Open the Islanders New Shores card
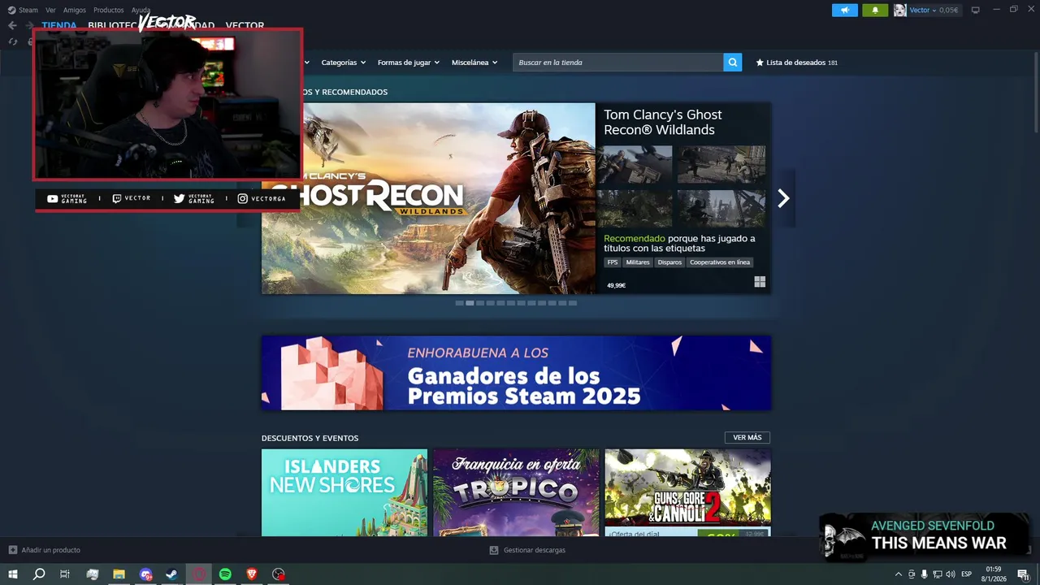This screenshot has height=585, width=1040. [x=344, y=492]
